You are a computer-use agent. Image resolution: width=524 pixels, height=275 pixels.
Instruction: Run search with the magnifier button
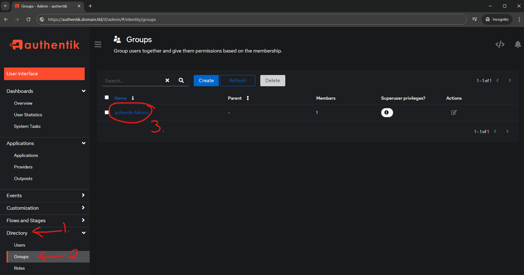click(x=181, y=80)
